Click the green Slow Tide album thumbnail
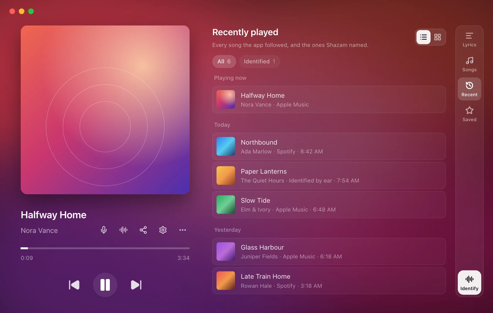 click(x=226, y=204)
